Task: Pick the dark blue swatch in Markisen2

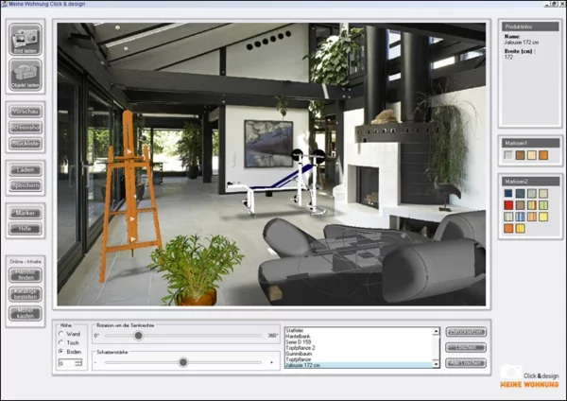Action: click(508, 193)
